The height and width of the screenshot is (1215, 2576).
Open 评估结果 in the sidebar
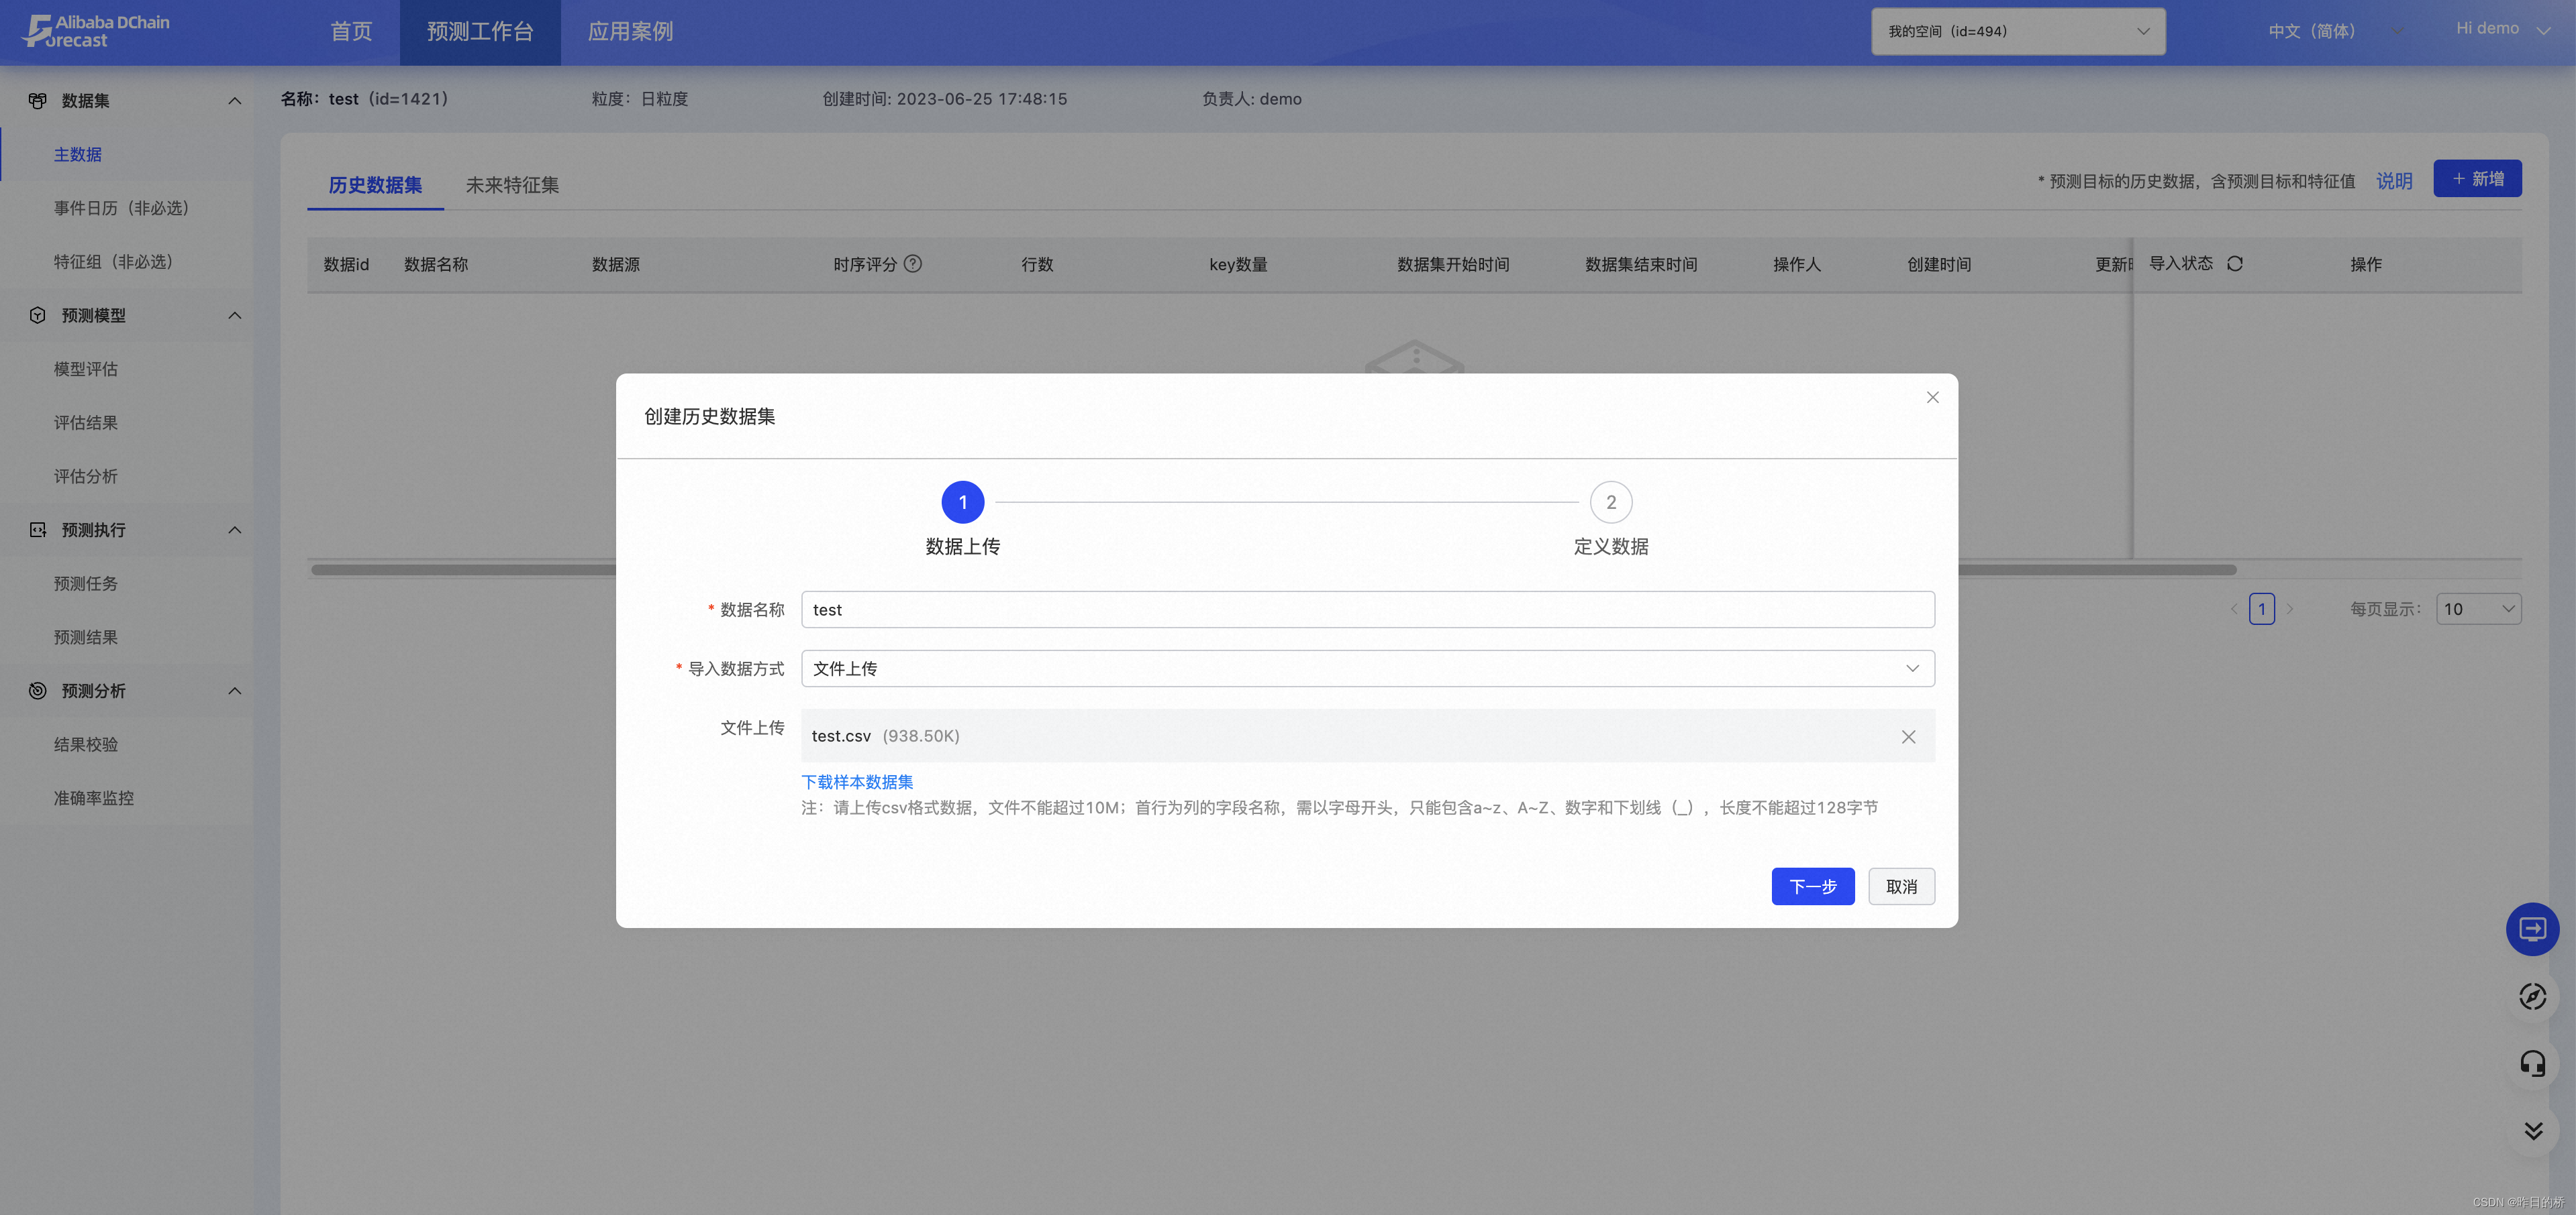pyautogui.click(x=86, y=422)
